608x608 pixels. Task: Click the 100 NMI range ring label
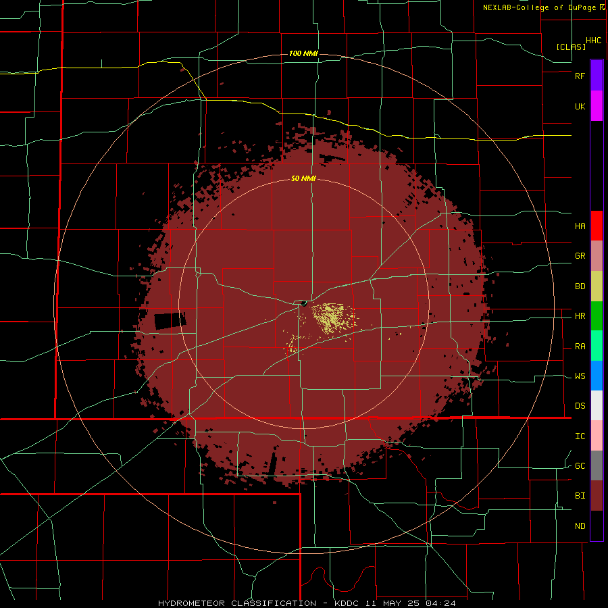coord(303,53)
